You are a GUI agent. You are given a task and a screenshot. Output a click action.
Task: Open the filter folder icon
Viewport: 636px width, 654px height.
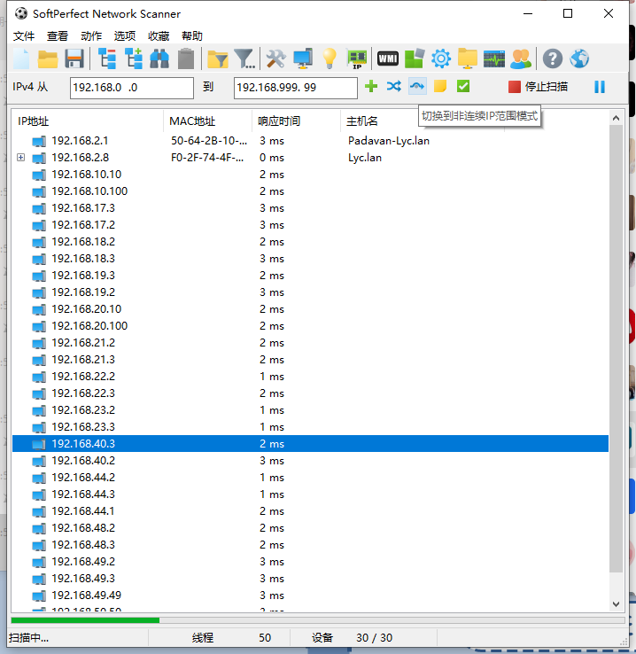(x=218, y=58)
